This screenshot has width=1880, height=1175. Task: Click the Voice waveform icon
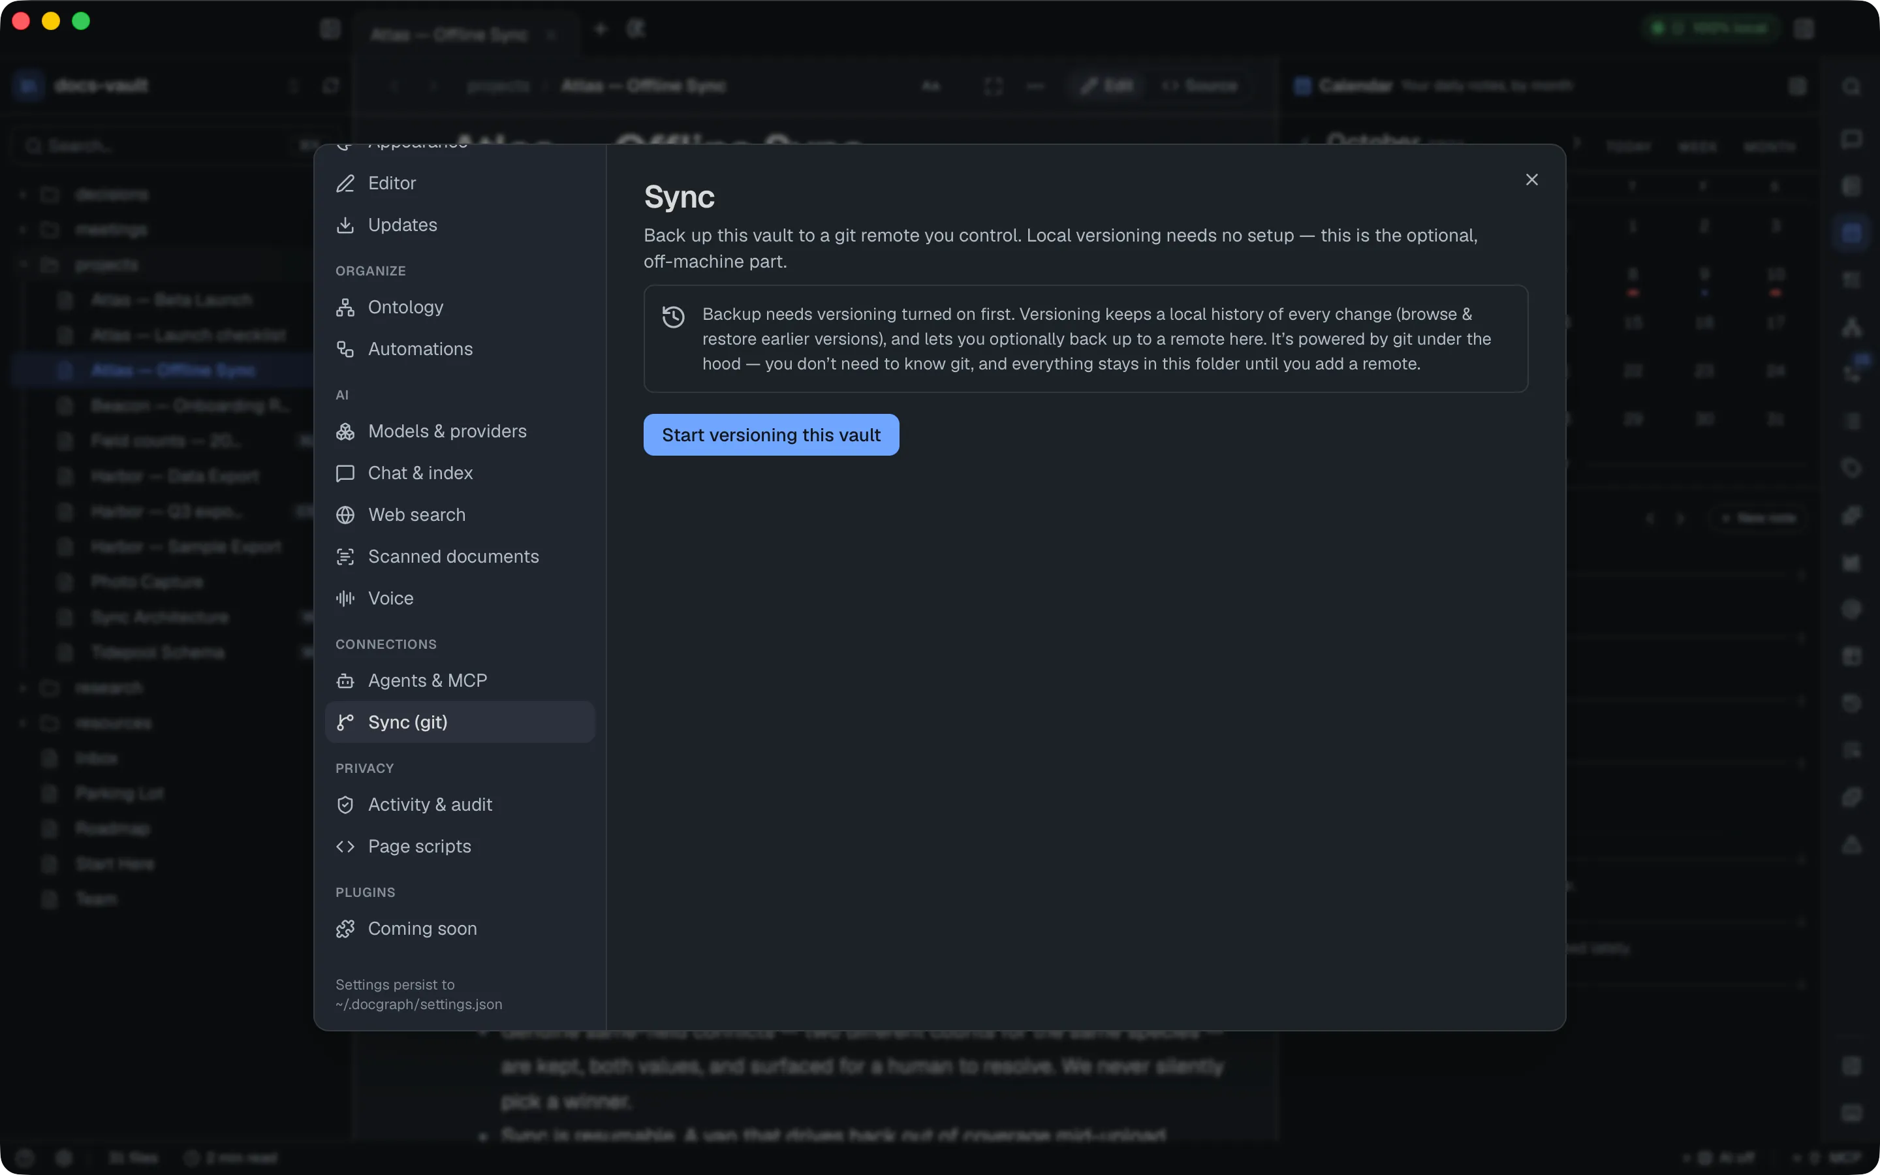click(345, 599)
